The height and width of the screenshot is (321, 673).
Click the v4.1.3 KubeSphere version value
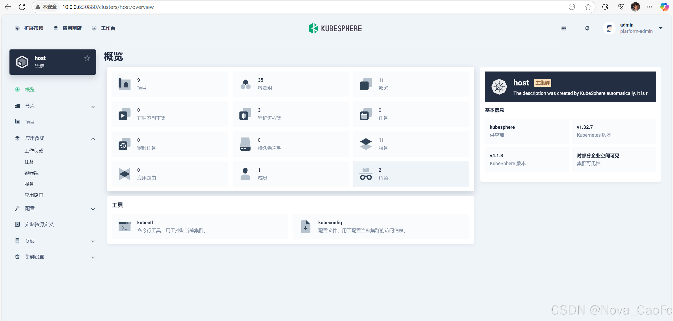[496, 156]
